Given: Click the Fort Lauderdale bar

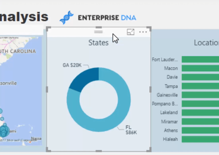Looking at the screenshot, I should point(200,59).
